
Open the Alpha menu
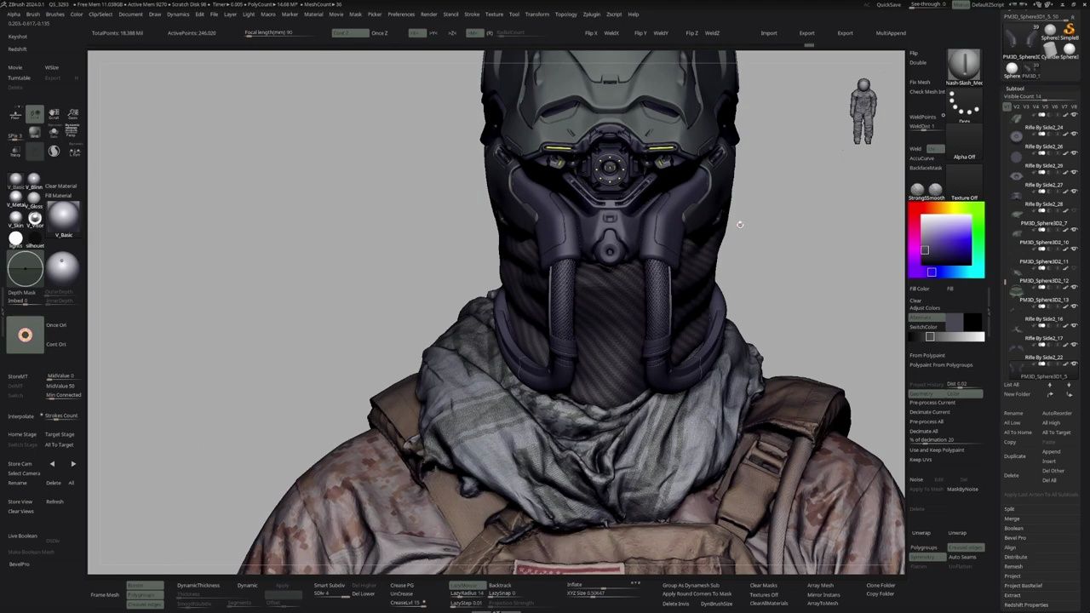pos(14,14)
